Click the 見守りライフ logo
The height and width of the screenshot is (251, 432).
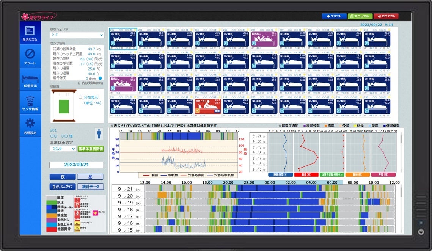(39, 17)
